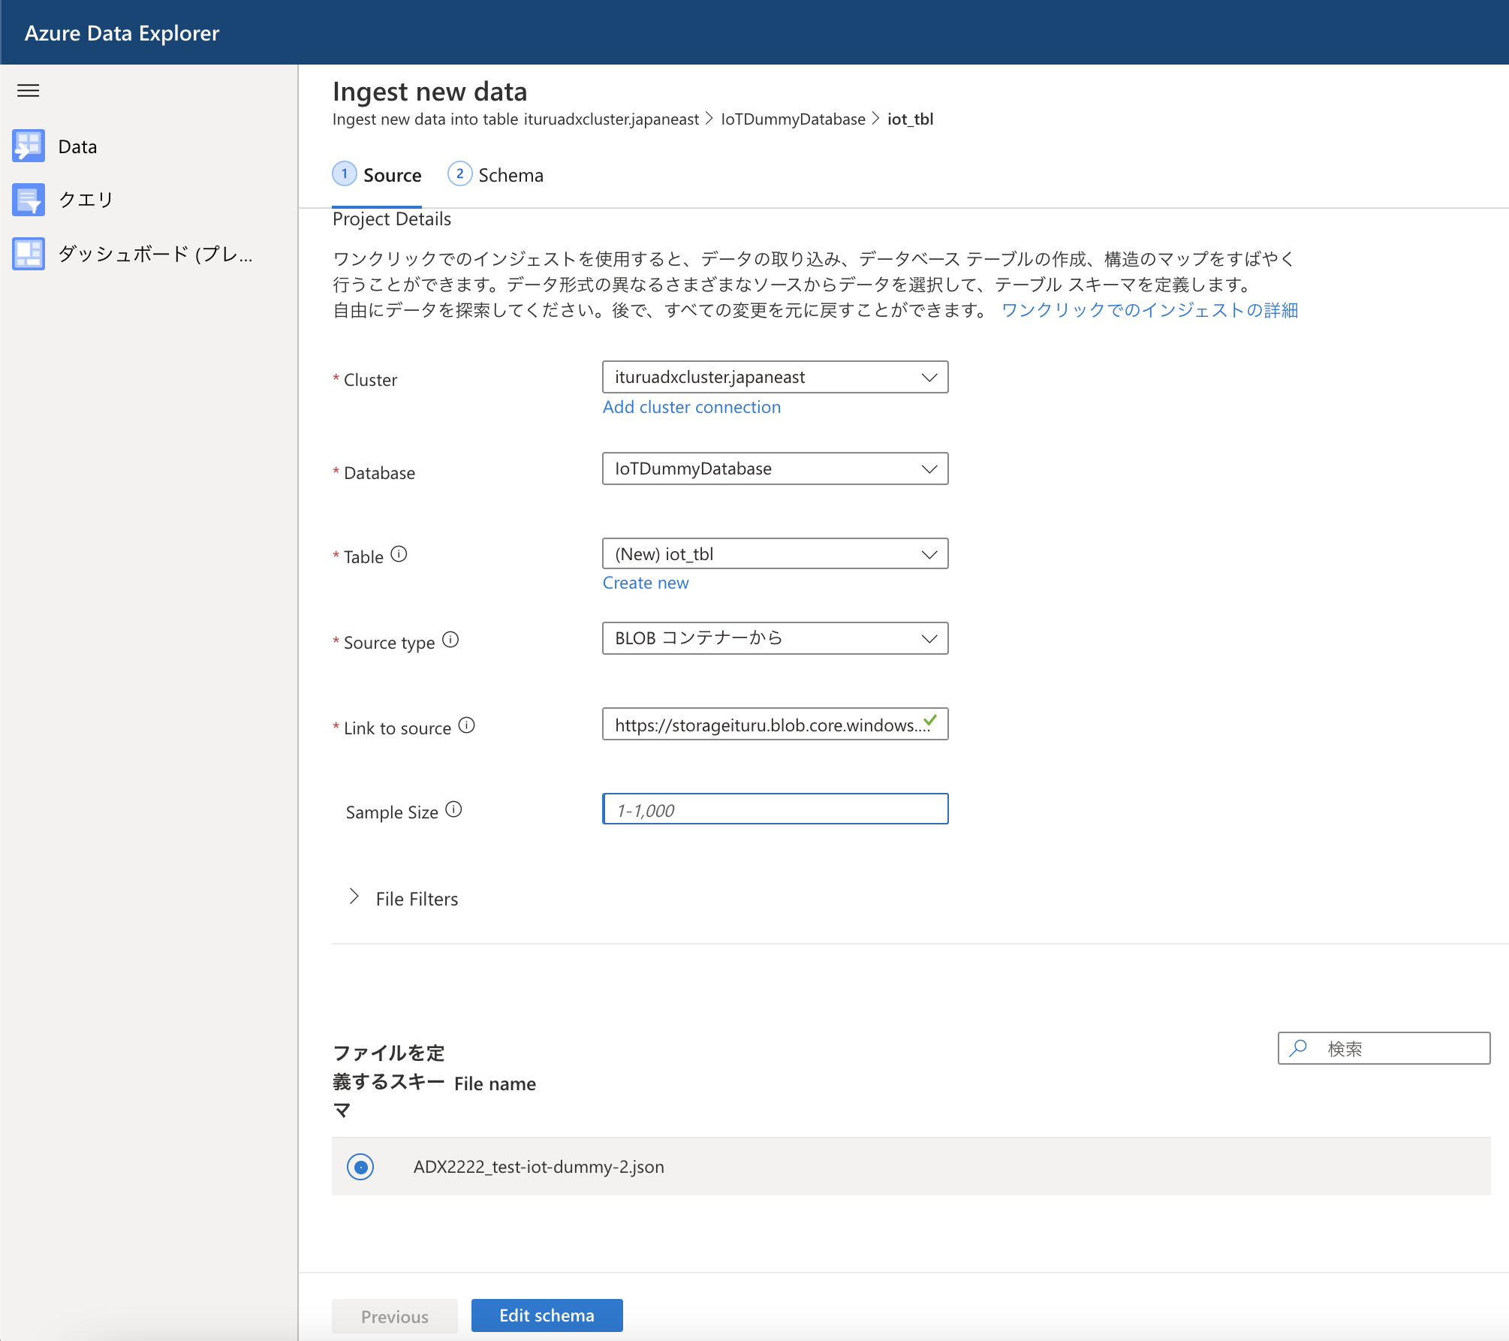1509x1341 pixels.
Task: Click the Edit schema button
Action: pyautogui.click(x=547, y=1315)
